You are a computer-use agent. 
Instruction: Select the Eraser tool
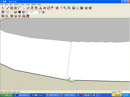click(x=28, y=8)
